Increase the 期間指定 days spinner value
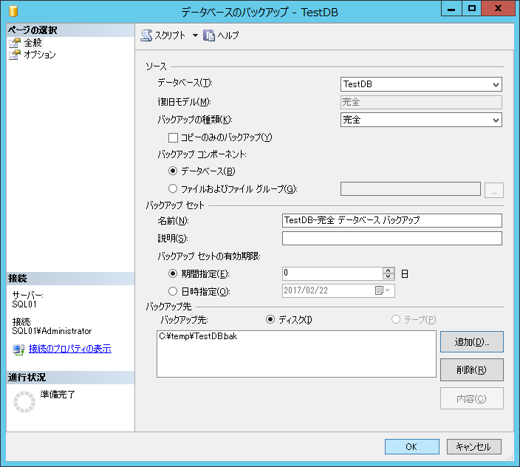The height and width of the screenshot is (467, 520). (x=389, y=270)
